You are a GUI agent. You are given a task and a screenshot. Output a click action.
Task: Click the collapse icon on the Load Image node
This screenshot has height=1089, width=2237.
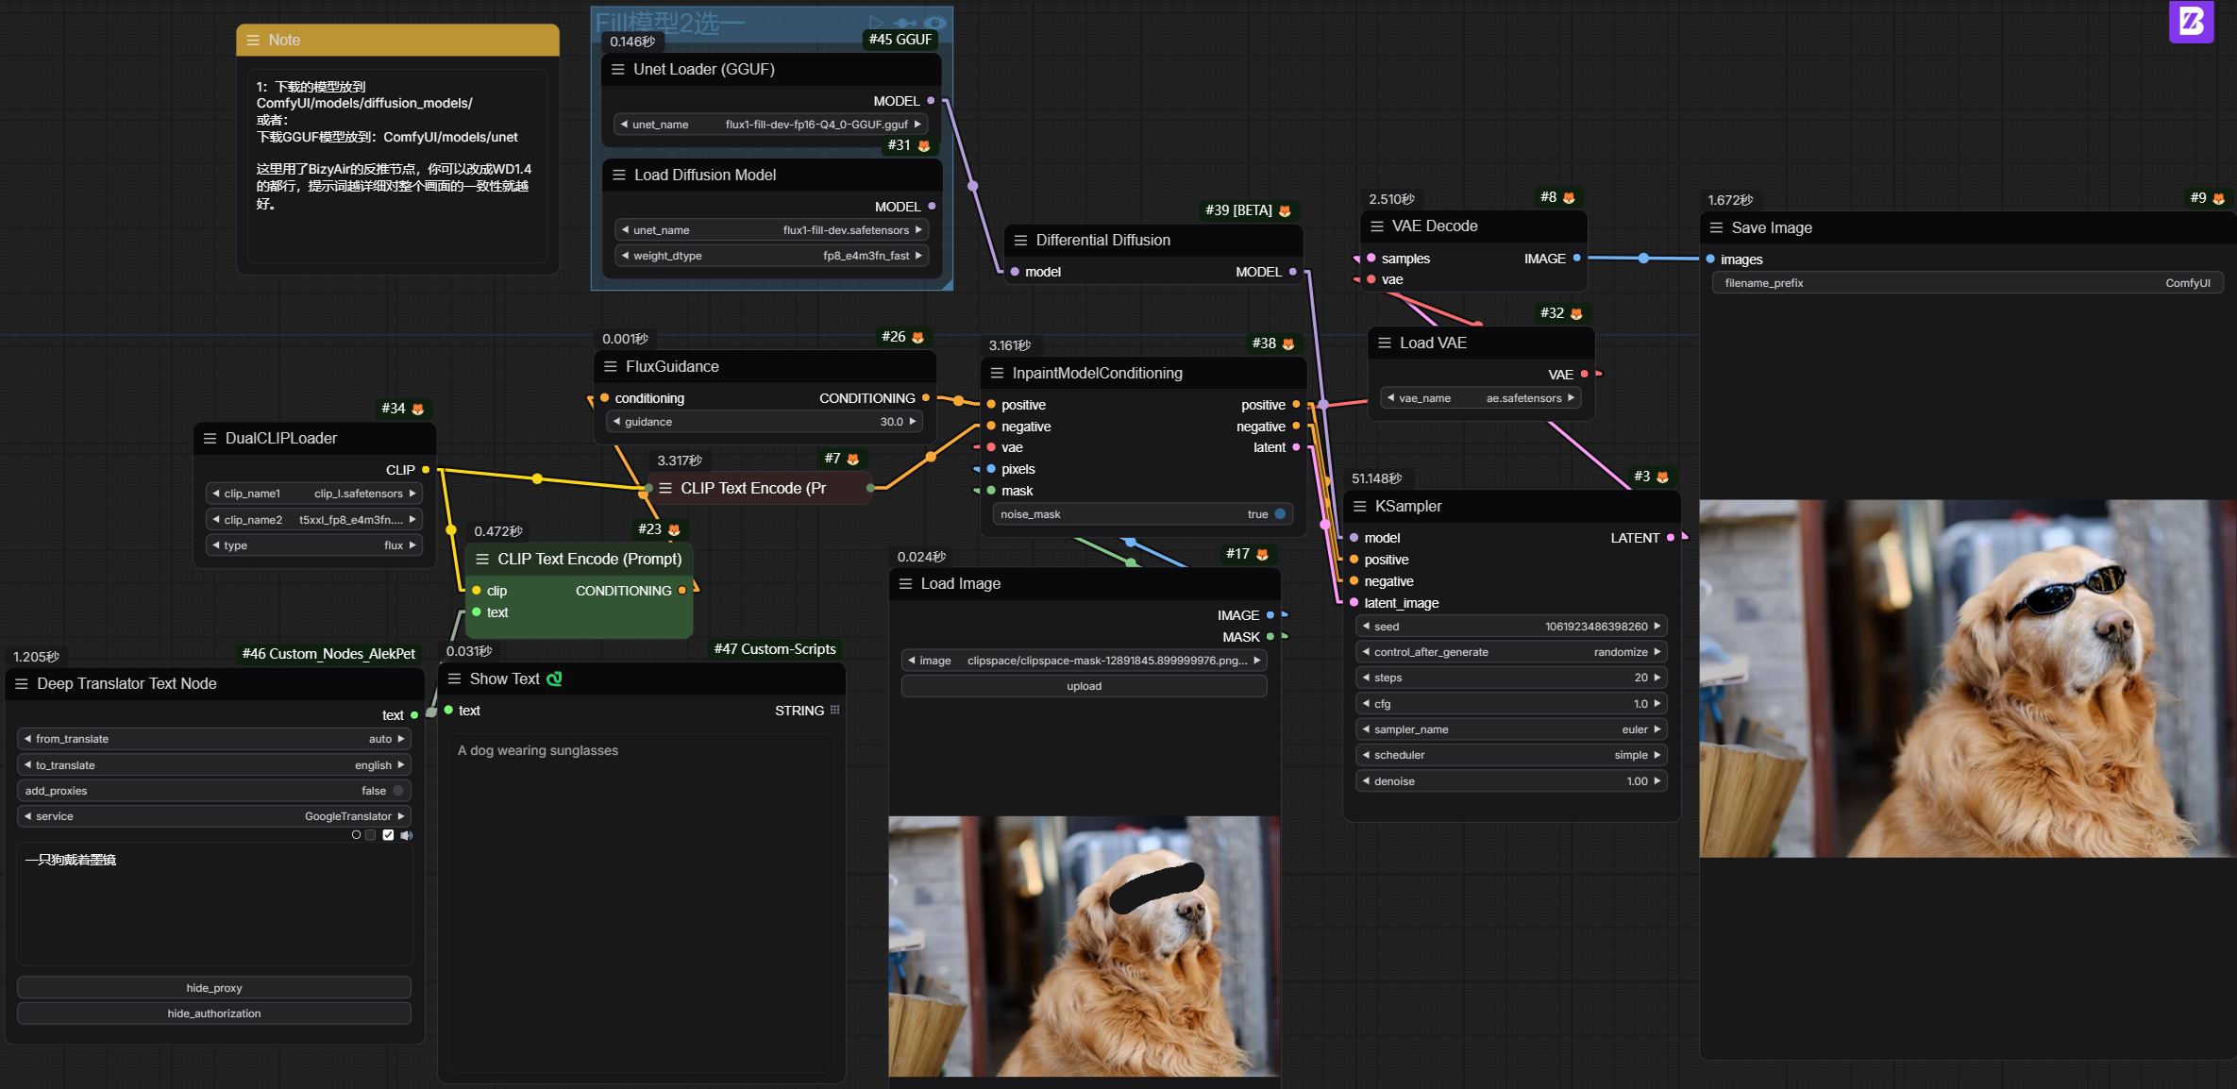[x=906, y=583]
